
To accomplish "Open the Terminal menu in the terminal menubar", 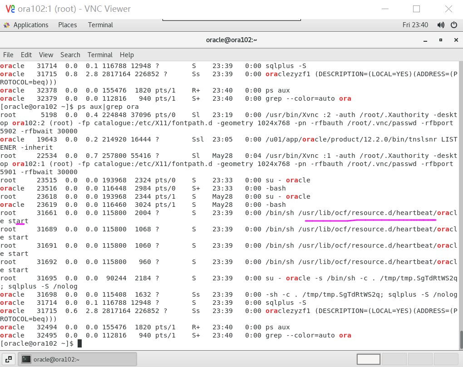I will tap(100, 54).
